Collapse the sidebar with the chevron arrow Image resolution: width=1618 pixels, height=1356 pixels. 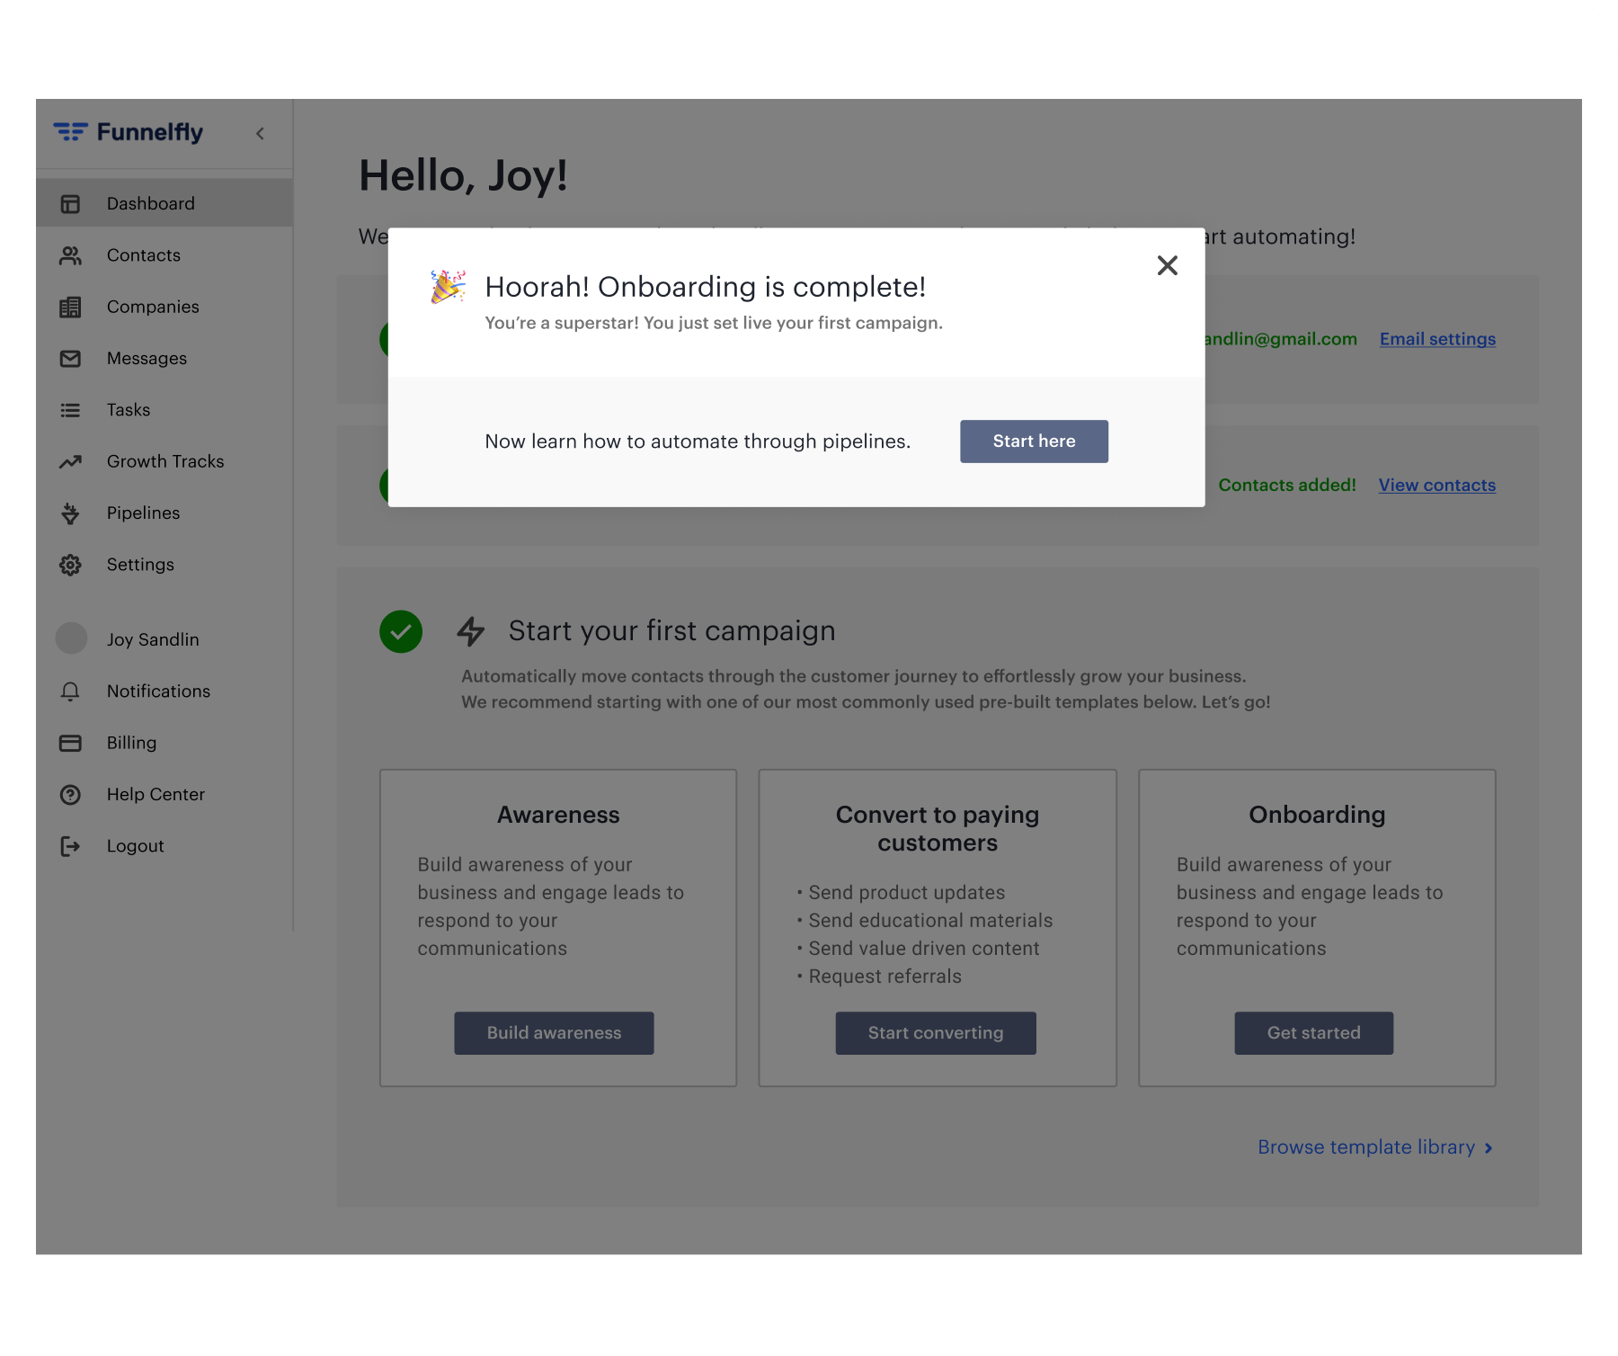coord(260,134)
